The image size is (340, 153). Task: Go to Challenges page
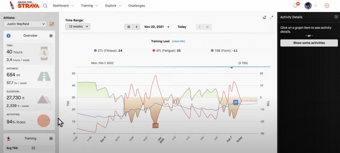[137, 6]
